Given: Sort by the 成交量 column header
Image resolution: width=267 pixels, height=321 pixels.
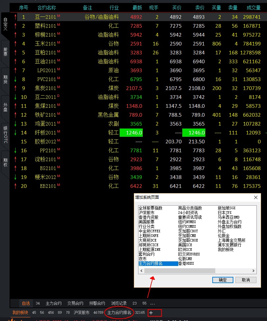Looking at the screenshot, I should [x=253, y=8].
